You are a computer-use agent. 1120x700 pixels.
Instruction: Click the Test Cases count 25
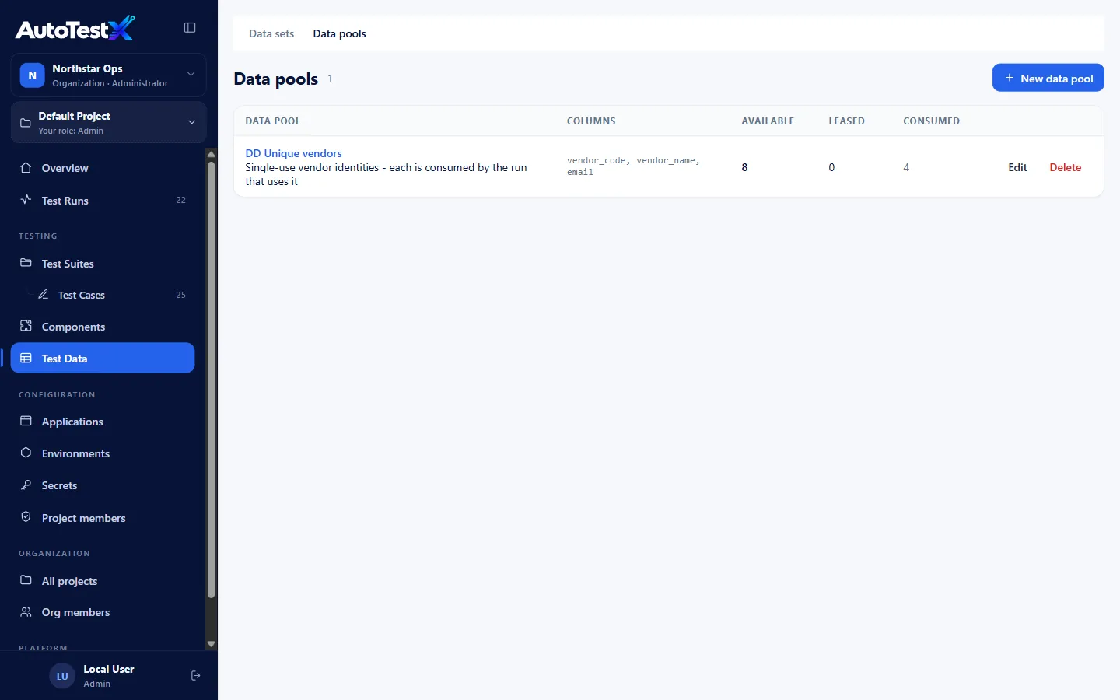[180, 295]
